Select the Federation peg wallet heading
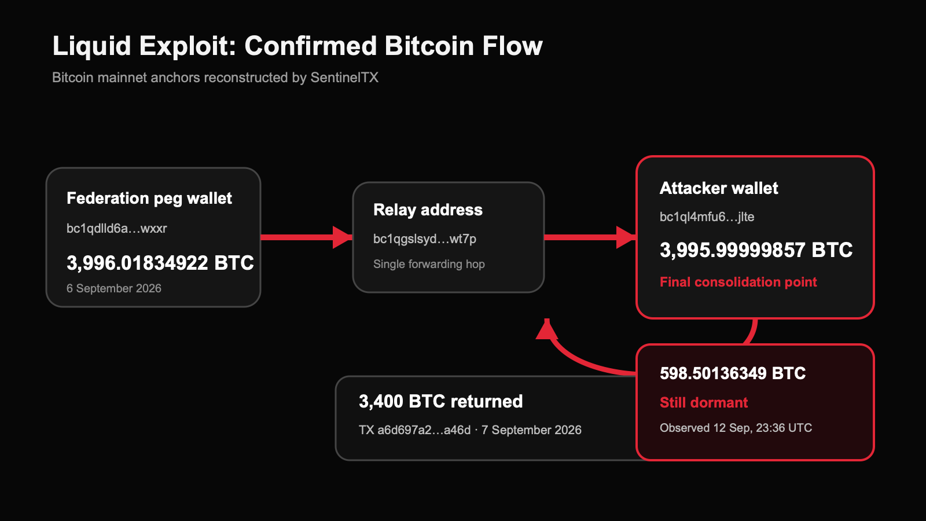Viewport: 926px width, 521px height. click(149, 199)
